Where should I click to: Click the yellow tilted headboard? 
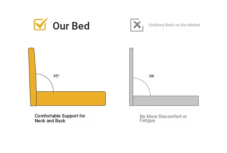pos(32,77)
